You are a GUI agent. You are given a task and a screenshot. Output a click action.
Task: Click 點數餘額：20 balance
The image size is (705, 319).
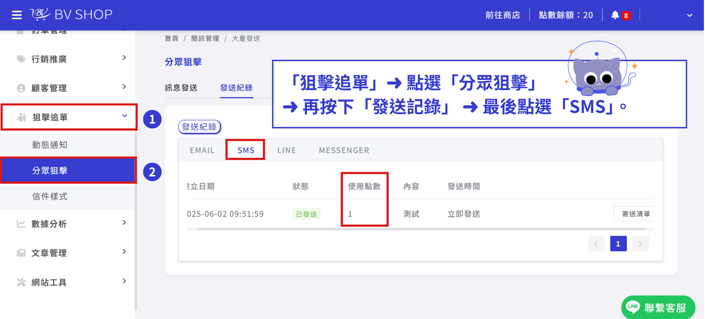pos(566,15)
